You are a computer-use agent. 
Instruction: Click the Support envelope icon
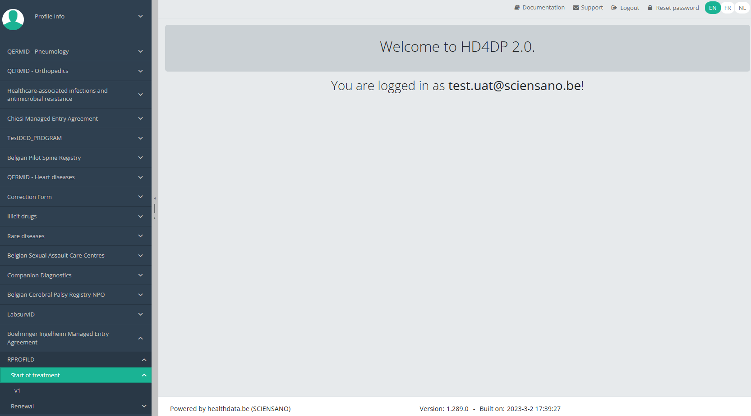point(576,8)
